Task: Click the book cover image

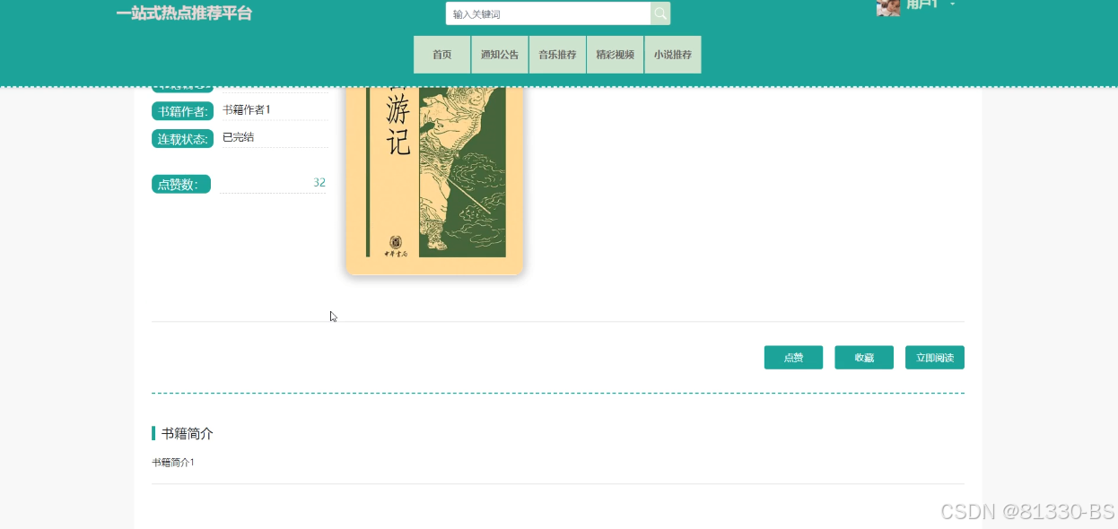Action: [x=434, y=179]
